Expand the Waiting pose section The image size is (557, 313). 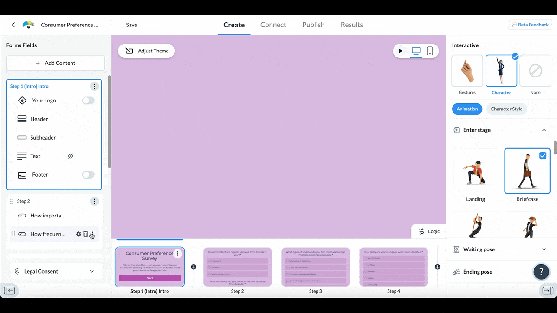pyautogui.click(x=544, y=249)
